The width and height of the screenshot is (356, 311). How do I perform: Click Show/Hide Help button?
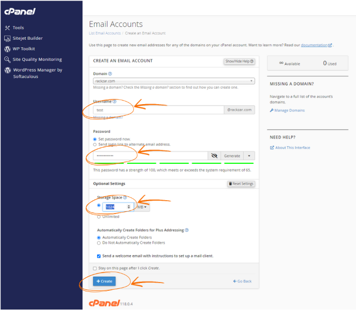239,62
